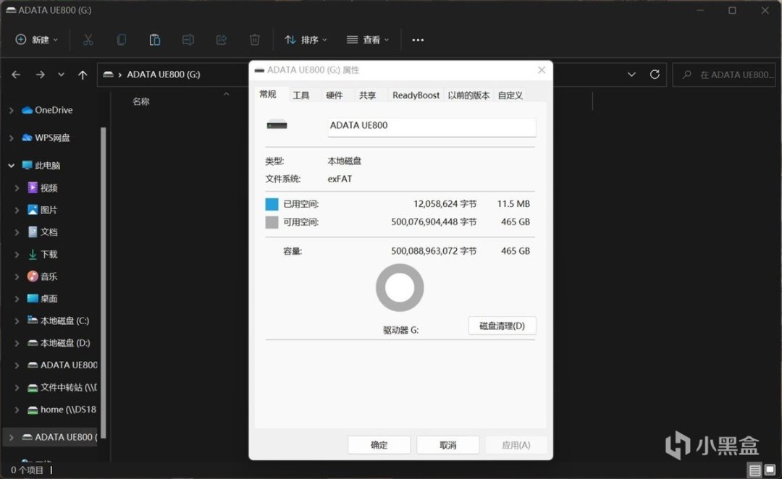Select 本地磁盘 (D:) in sidebar
Image resolution: width=782 pixels, height=479 pixels.
[59, 343]
